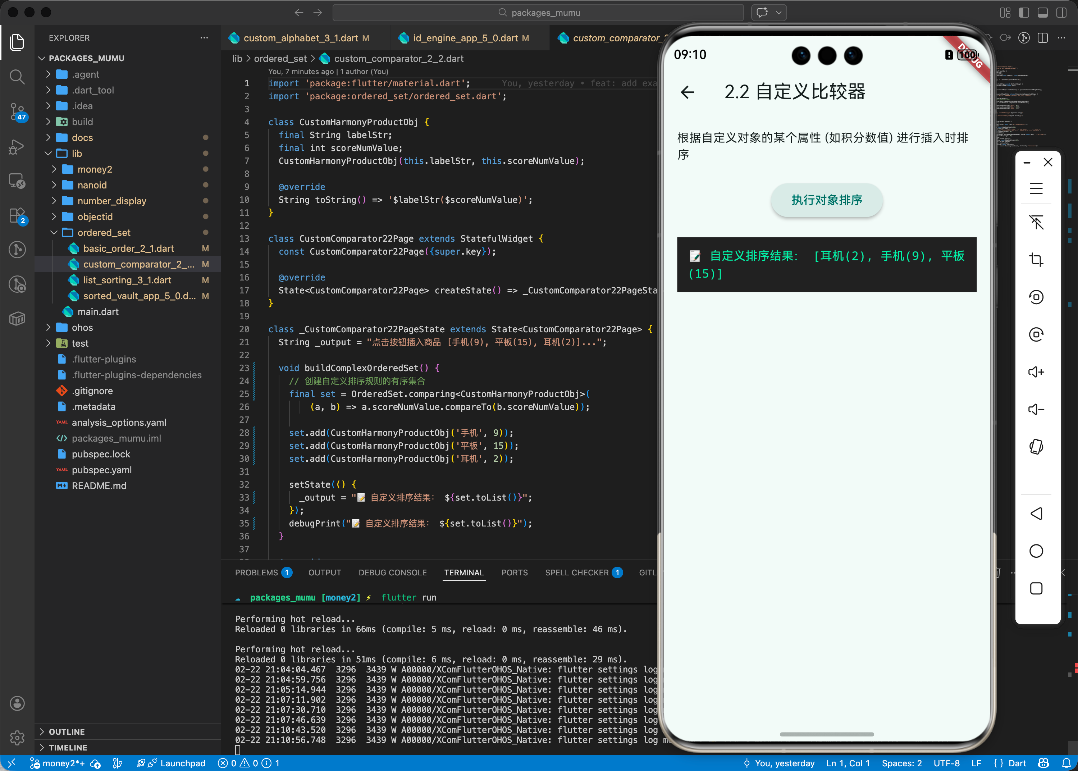
Task: Tap the back arrow in phone app
Action: point(687,92)
